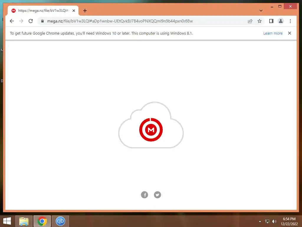302x227 pixels.
Task: Open qBittorrent from the taskbar
Action: pos(60,221)
